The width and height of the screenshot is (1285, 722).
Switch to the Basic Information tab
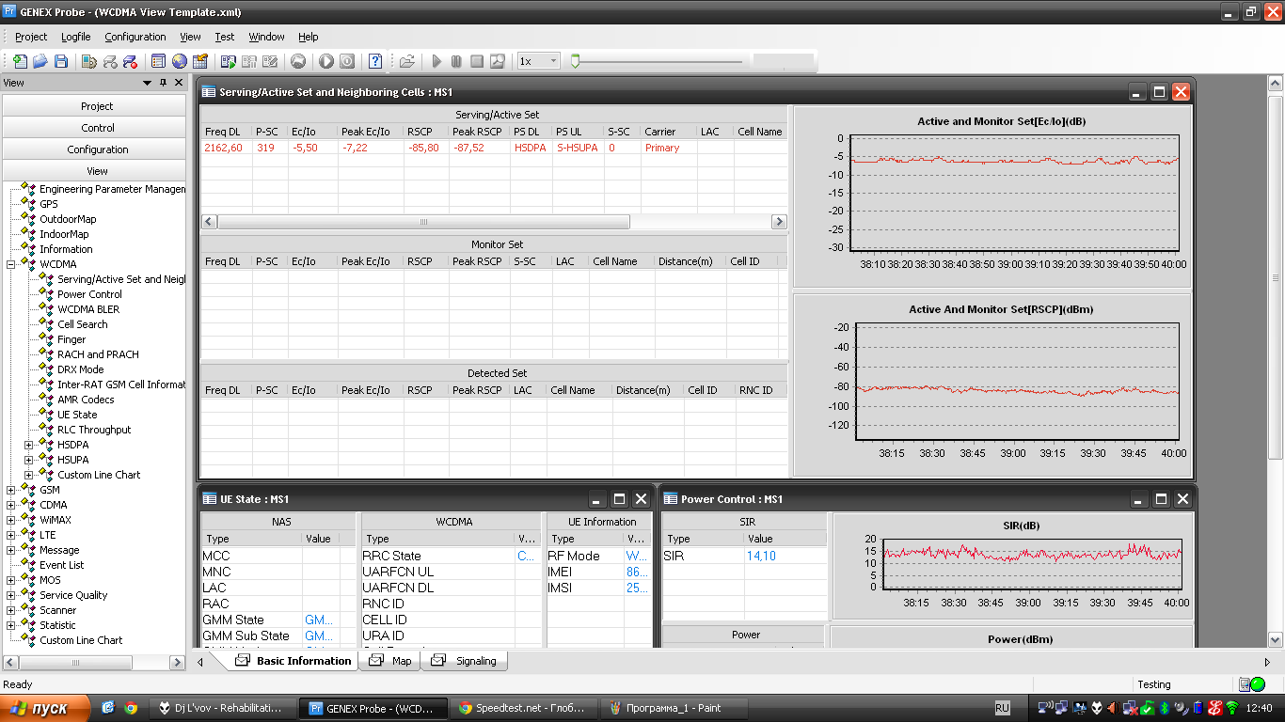point(293,661)
